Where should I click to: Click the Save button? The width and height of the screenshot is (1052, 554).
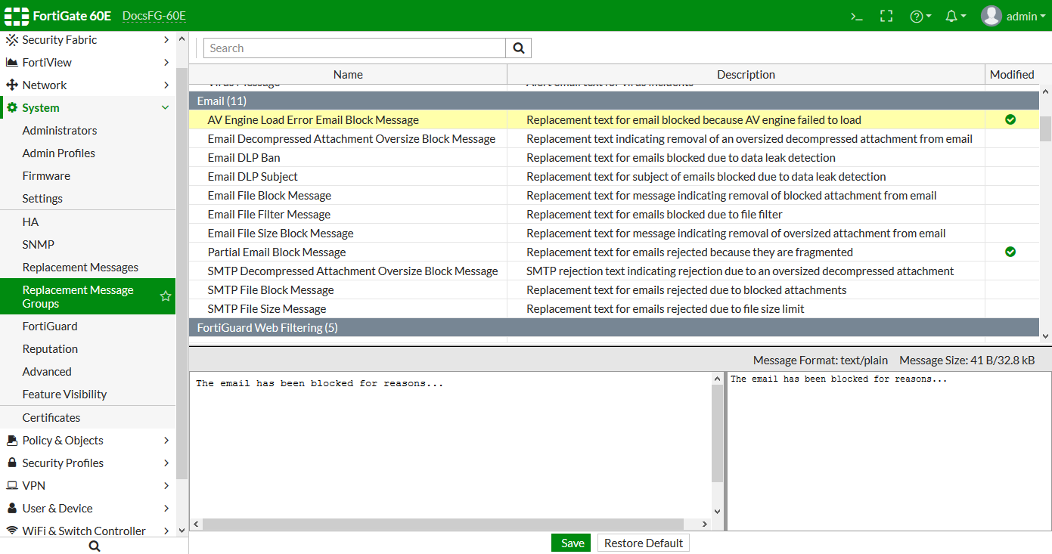point(572,543)
